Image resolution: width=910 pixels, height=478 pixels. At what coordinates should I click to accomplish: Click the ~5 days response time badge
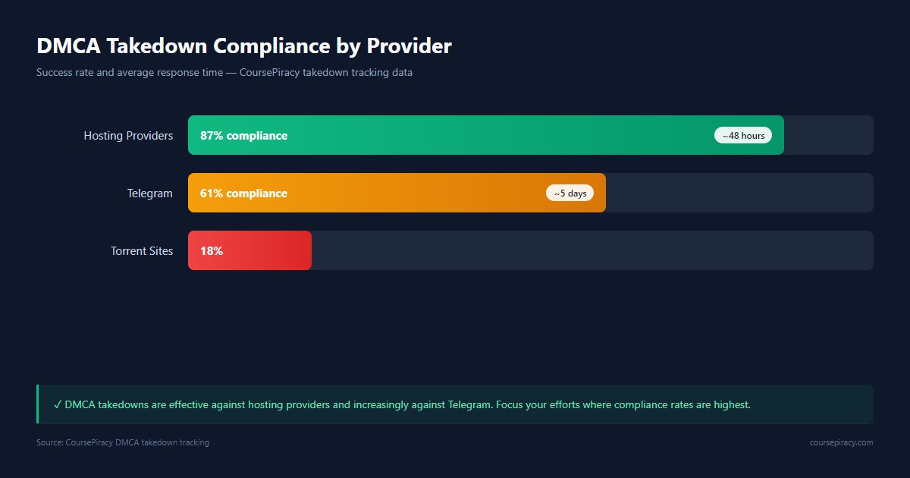point(570,193)
